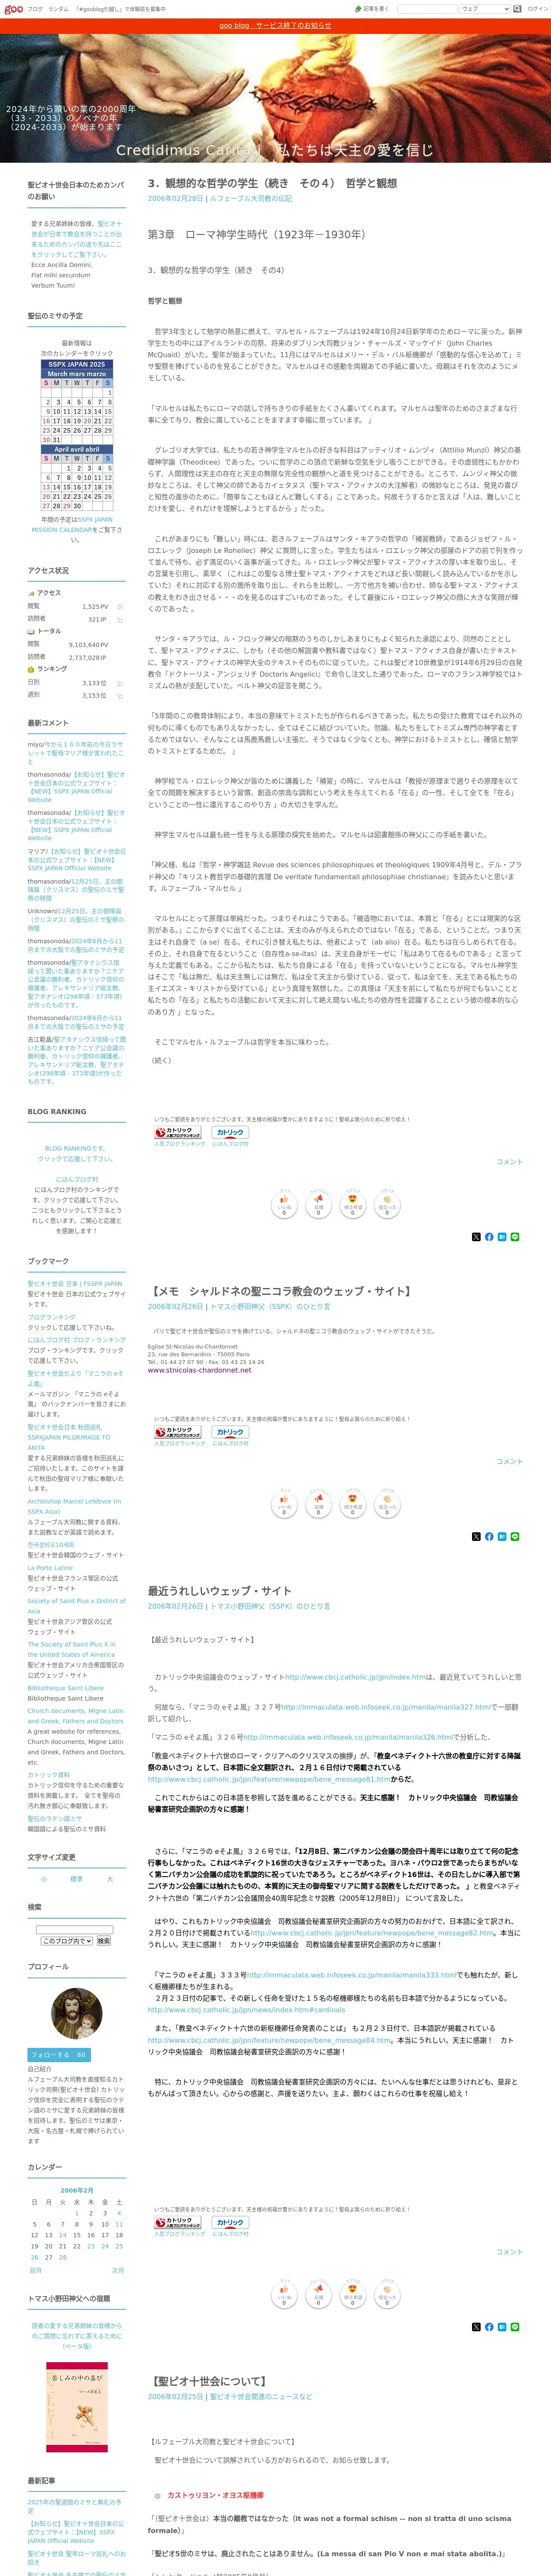This screenshot has width=551, height=2576.
Task: Share シャルドネ article on X
Action: 476,1536
